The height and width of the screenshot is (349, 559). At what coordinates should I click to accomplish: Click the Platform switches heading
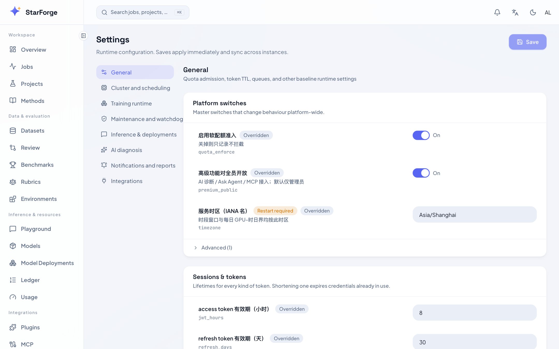tap(219, 103)
